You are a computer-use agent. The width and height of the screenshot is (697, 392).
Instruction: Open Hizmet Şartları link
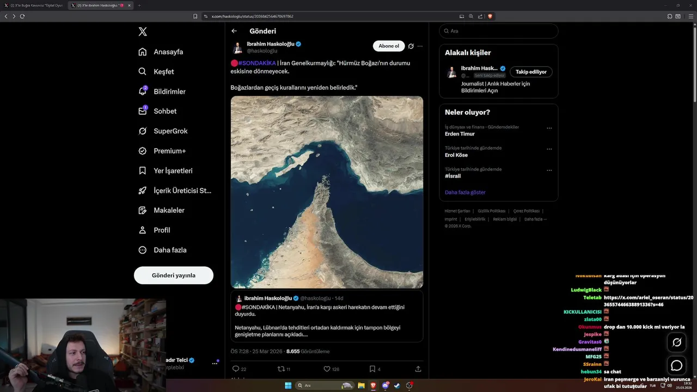pos(457,211)
